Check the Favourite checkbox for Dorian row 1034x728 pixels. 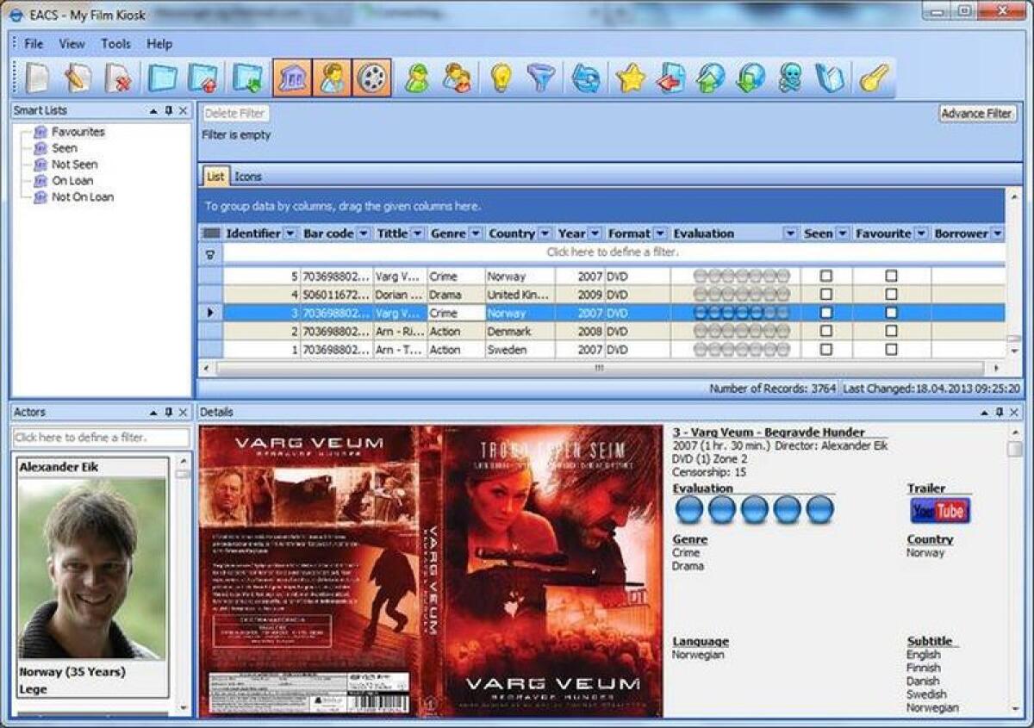(x=893, y=295)
